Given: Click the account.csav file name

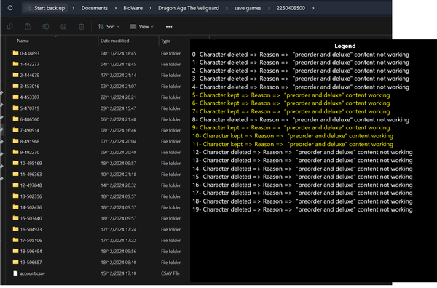Looking at the screenshot, I should pos(33,273).
